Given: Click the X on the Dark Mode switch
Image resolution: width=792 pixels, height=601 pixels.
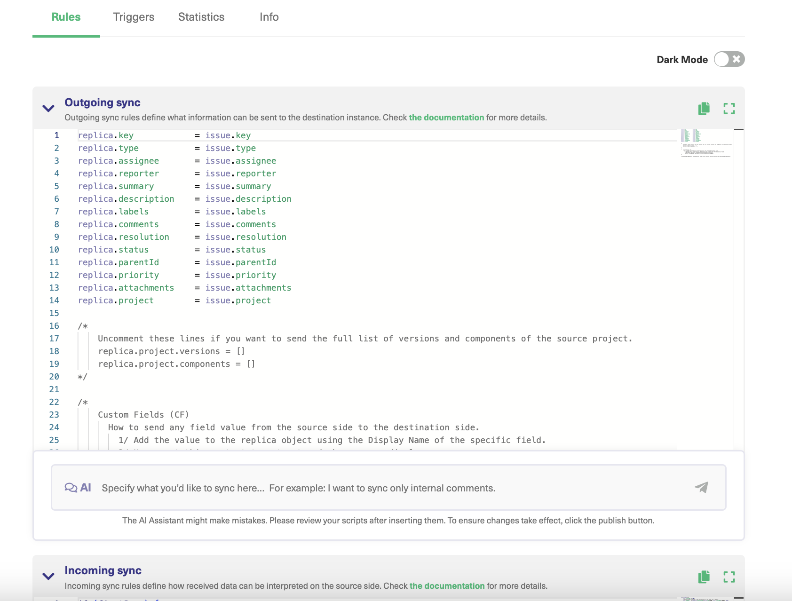Looking at the screenshot, I should (x=735, y=59).
